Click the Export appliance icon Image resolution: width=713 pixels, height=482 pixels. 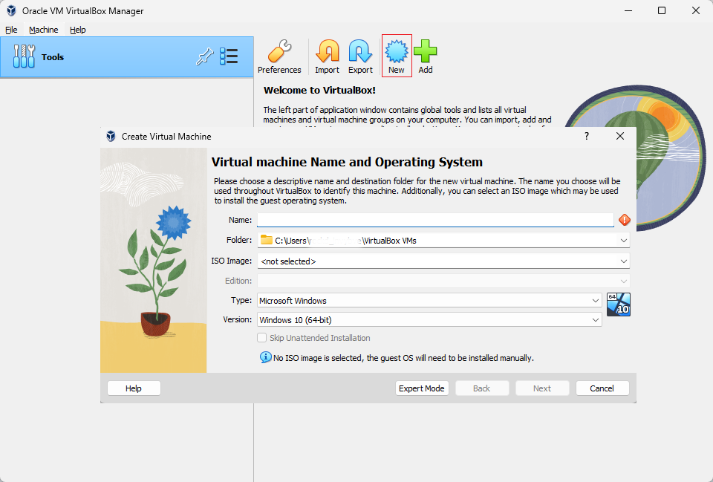click(x=360, y=51)
